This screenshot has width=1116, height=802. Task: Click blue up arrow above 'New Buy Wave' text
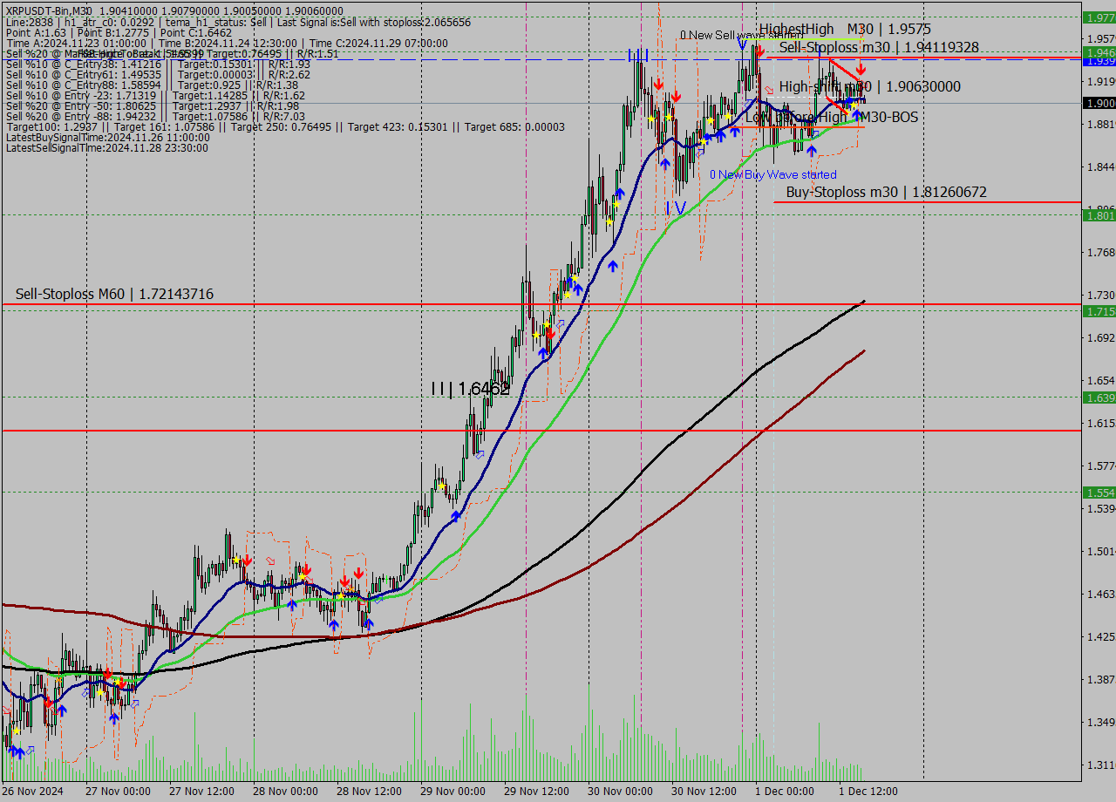coord(812,151)
